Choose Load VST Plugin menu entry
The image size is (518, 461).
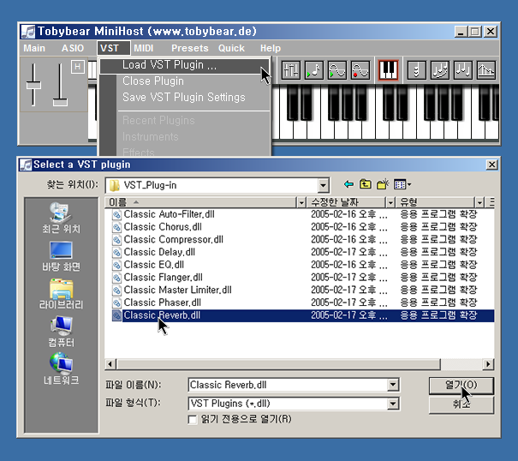point(184,65)
